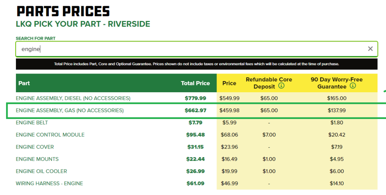
Task: Click info icon beside 90 Day Worry-Free Guarantee
Action: [353, 86]
